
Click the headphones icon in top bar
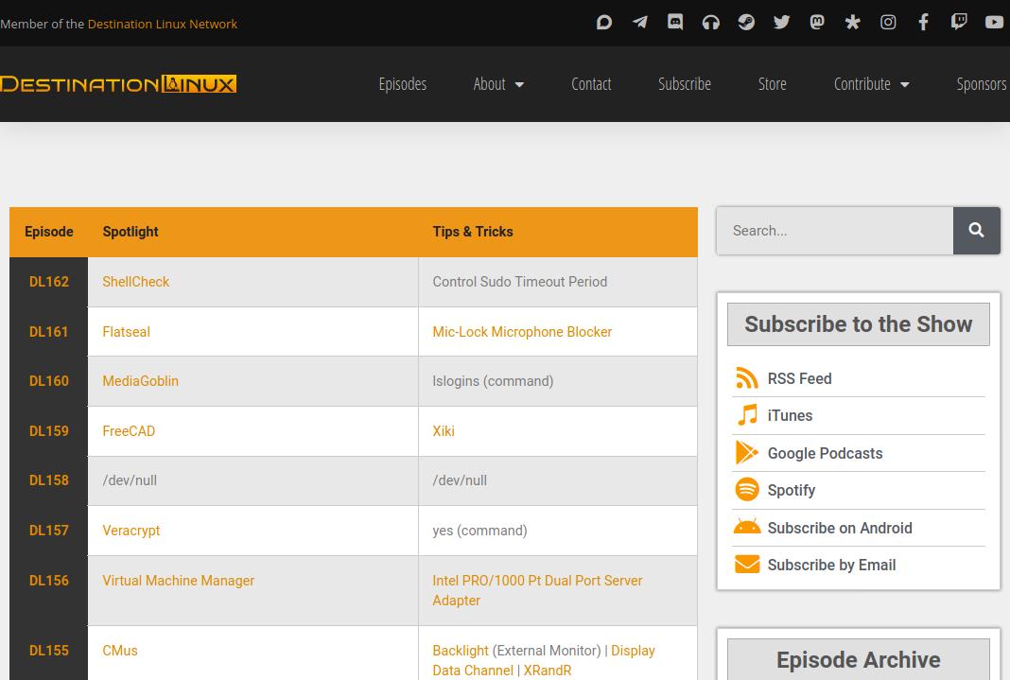710,23
